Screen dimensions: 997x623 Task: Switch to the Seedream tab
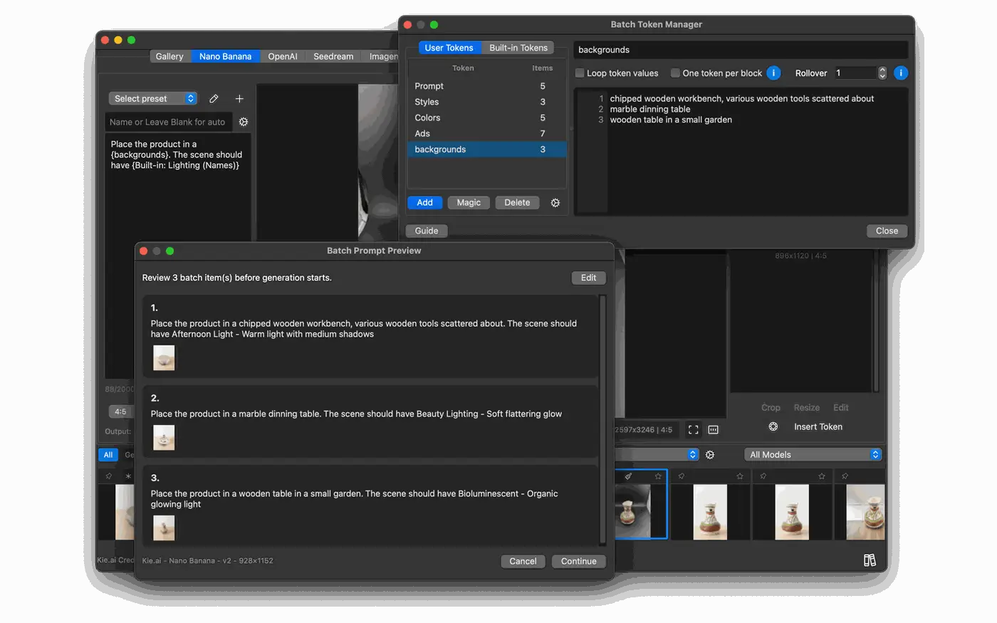coord(333,56)
